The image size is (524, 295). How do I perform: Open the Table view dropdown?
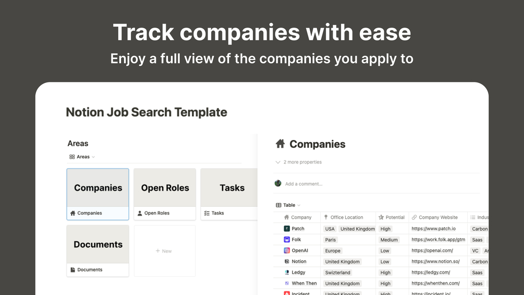[x=288, y=205]
